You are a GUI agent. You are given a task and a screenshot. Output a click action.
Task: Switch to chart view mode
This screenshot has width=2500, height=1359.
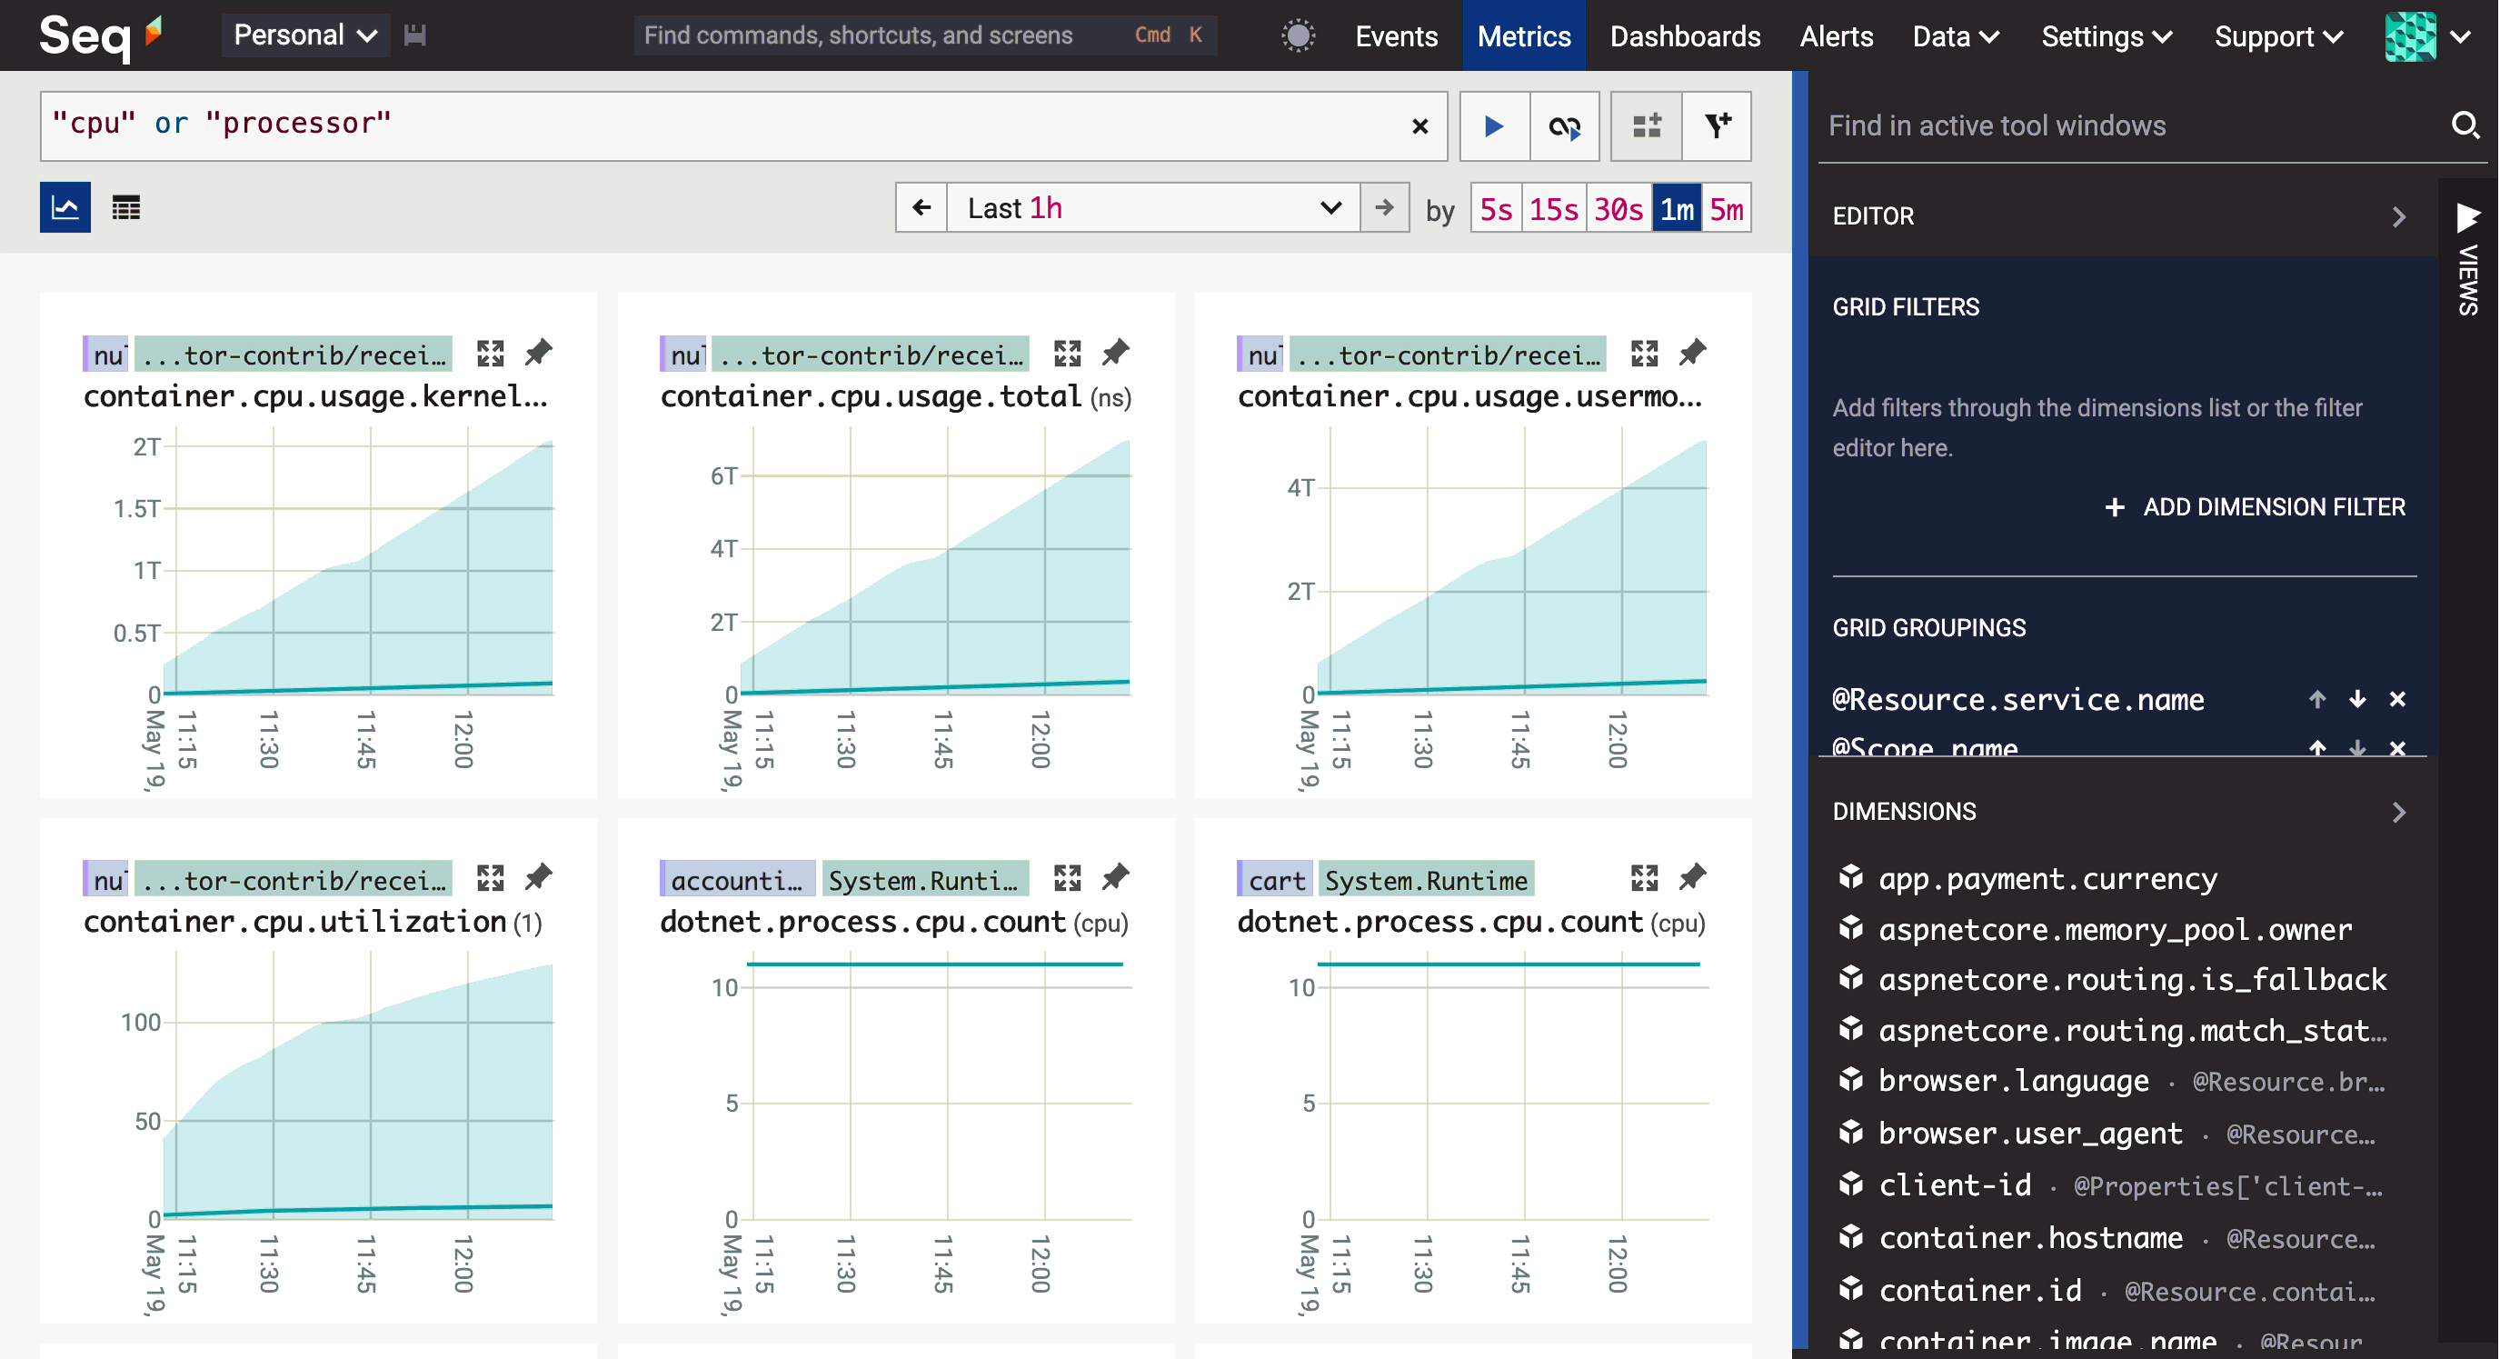(x=65, y=206)
